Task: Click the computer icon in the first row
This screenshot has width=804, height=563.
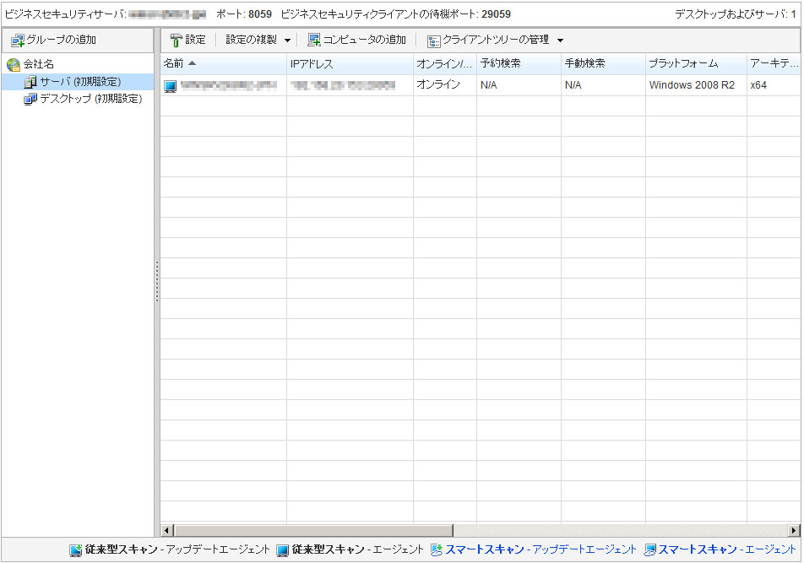Action: tap(170, 86)
